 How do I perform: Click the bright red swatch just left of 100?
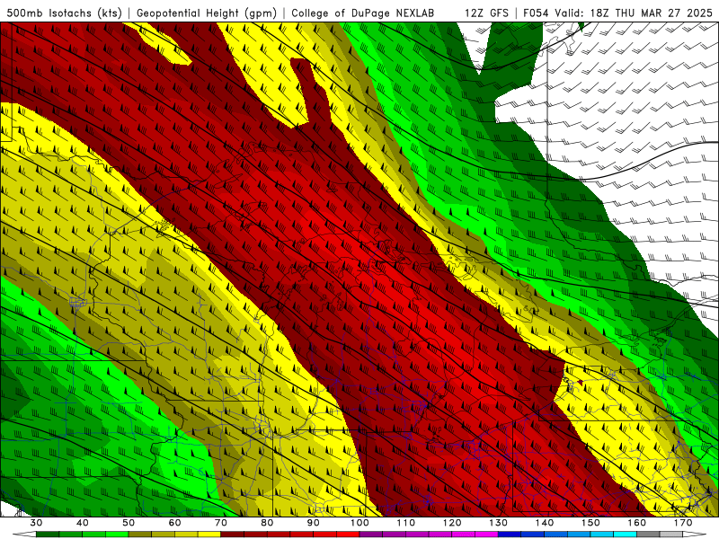(x=348, y=535)
